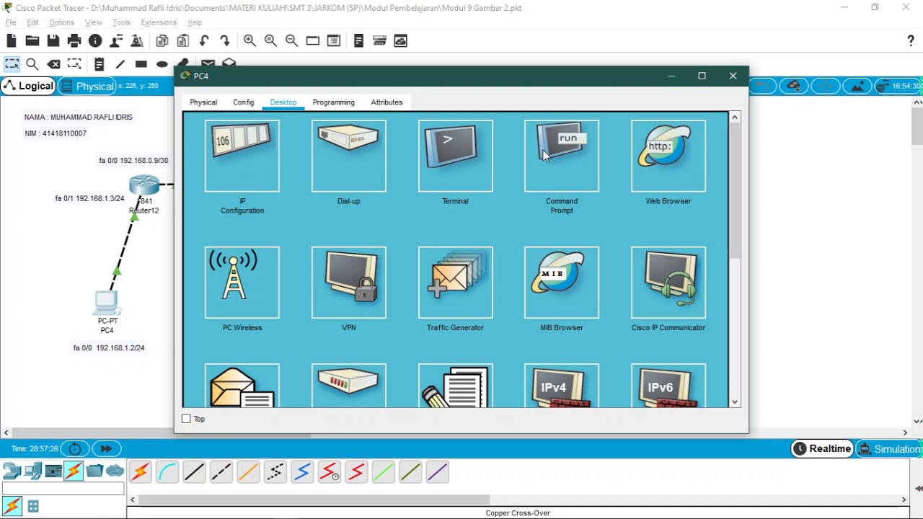Open the Physical tab in PC4
This screenshot has width=923, height=519.
click(x=203, y=102)
